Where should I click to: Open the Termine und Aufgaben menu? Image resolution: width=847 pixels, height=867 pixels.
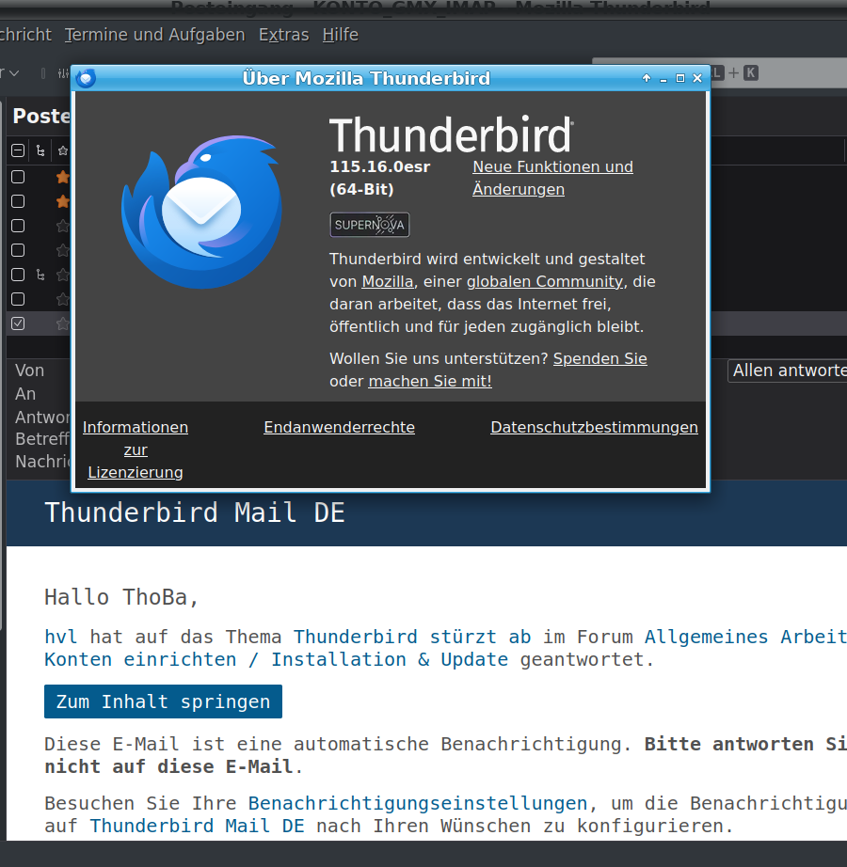pyautogui.click(x=154, y=35)
